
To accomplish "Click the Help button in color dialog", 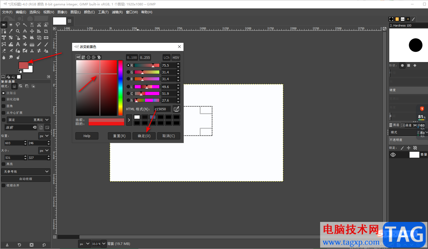I will click(87, 136).
